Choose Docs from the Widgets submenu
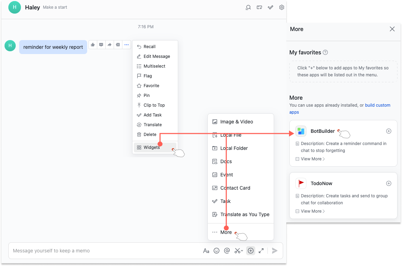Image resolution: width=402 pixels, height=266 pixels. tap(227, 161)
